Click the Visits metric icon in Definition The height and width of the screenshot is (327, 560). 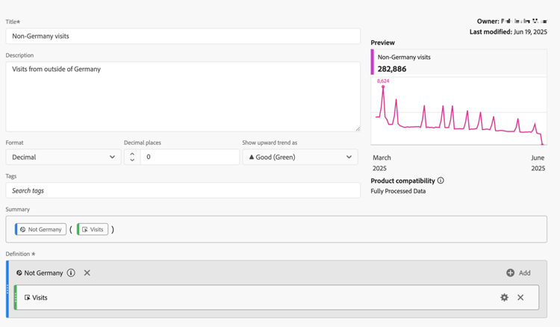click(28, 298)
